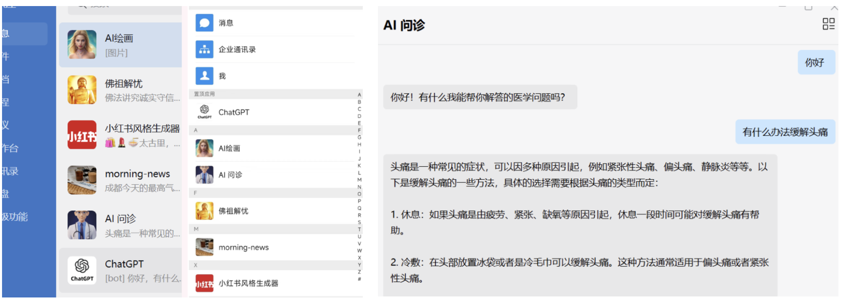Click the 你好 sent message bubble
The image size is (846, 301).
coord(816,63)
